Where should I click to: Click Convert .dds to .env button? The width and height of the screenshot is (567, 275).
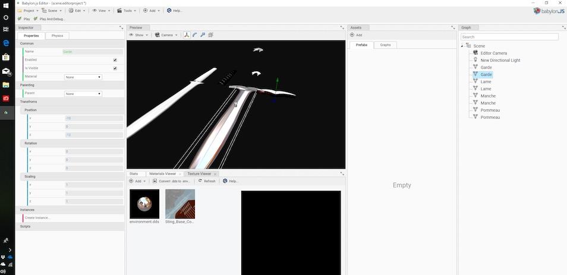coord(171,181)
